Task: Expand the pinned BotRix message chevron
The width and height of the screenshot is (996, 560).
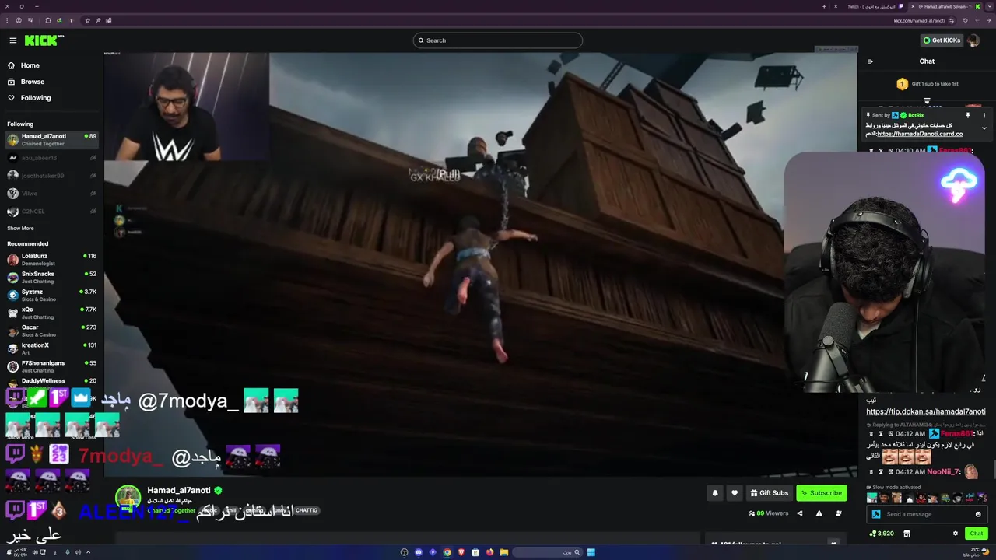Action: [x=984, y=128]
